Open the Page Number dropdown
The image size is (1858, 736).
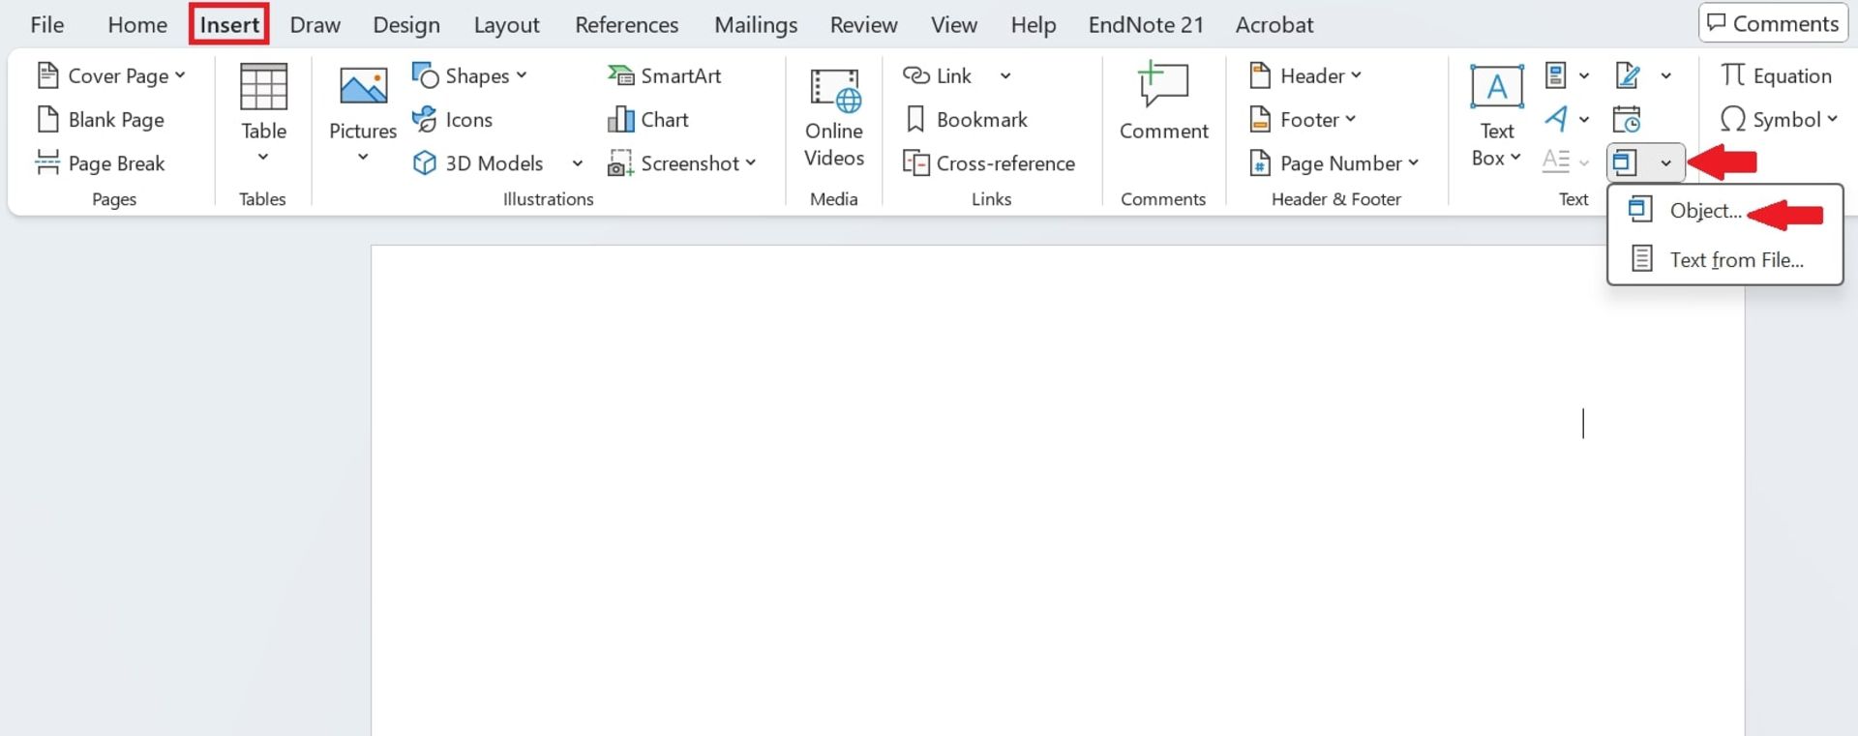click(1334, 163)
